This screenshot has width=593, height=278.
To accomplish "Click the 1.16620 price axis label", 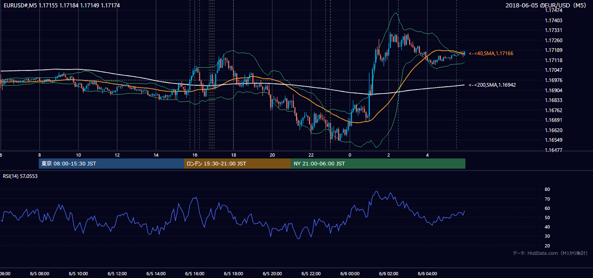I will pos(554,130).
